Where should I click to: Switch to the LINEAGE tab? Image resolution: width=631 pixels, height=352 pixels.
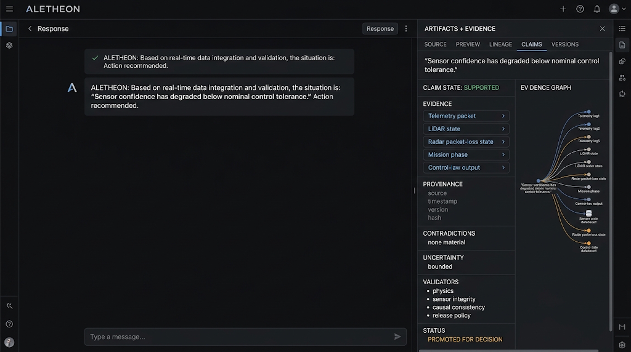coord(500,44)
